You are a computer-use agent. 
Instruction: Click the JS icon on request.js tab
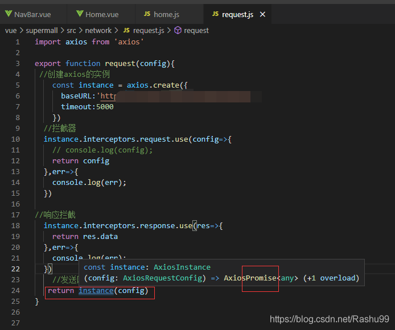click(215, 14)
